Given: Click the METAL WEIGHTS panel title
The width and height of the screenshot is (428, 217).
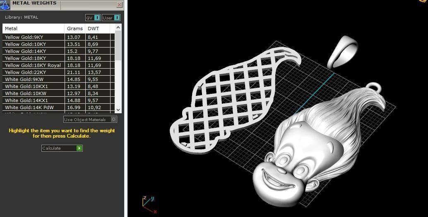Looking at the screenshot, I should coord(34,3).
